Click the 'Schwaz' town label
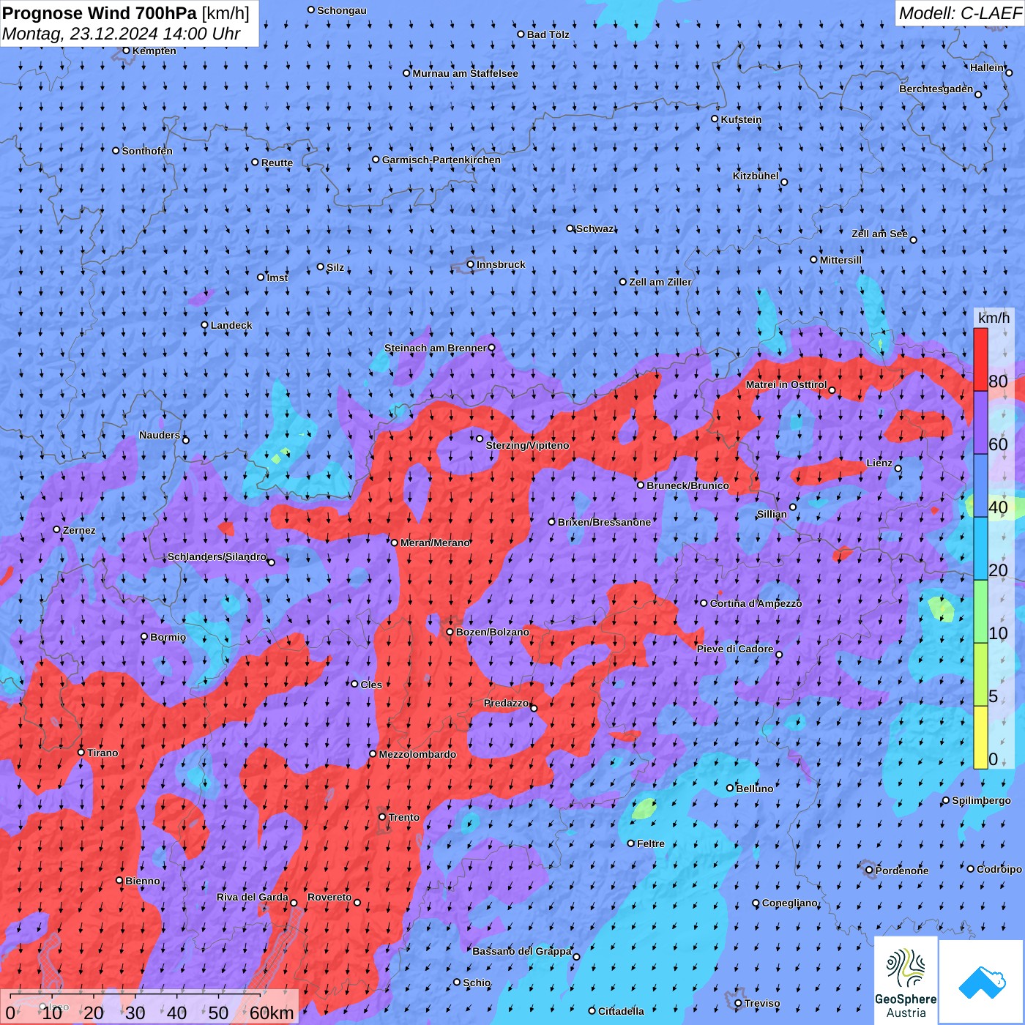The image size is (1025, 1025). coord(595,228)
